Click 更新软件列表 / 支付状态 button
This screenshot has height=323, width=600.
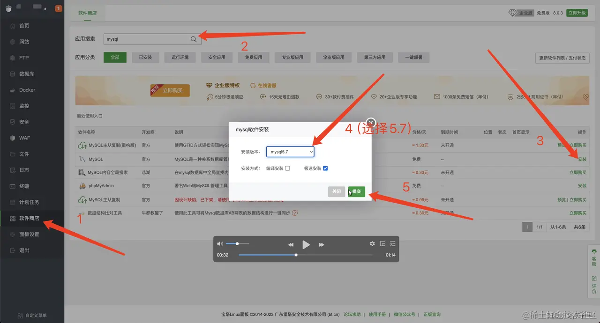tap(562, 58)
